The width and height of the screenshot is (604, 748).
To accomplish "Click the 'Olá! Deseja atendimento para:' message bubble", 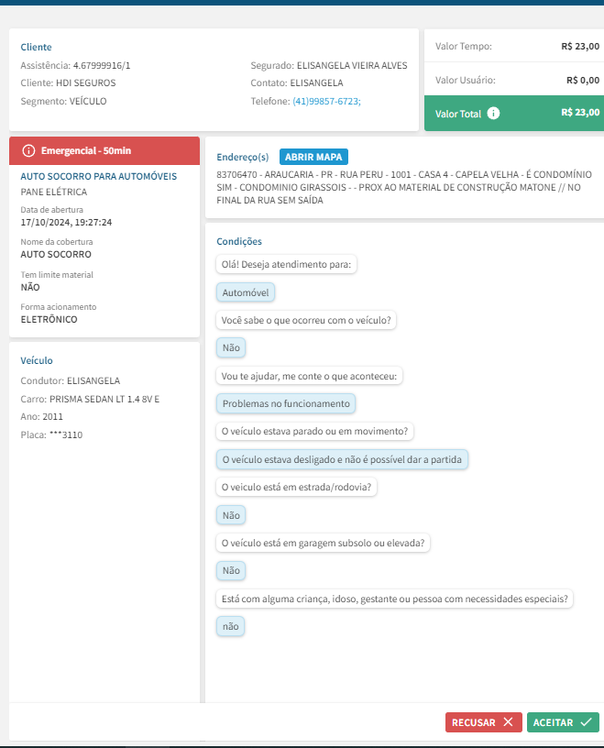I will coord(287,265).
